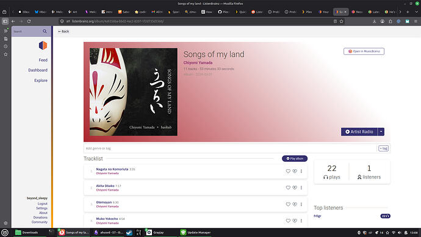
Task: Close the current Songs of my land tab
Action: point(345,12)
